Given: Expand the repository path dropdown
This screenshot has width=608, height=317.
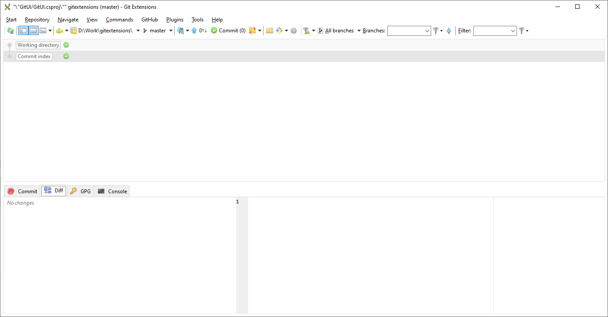Looking at the screenshot, I should [138, 31].
